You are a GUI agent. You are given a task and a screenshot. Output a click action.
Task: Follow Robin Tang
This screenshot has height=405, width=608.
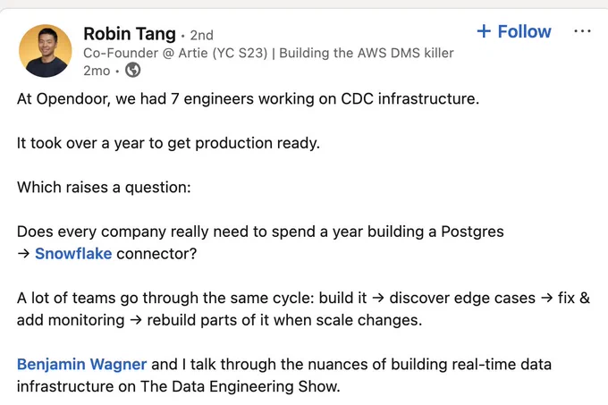(514, 31)
